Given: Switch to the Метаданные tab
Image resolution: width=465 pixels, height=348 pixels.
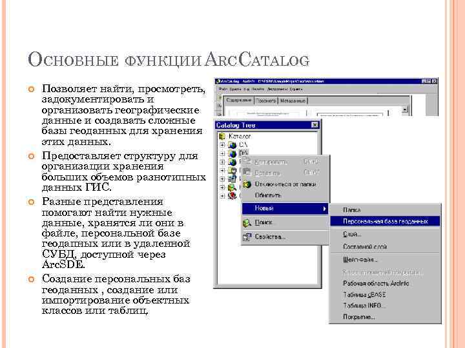Looking at the screenshot, I should point(293,101).
